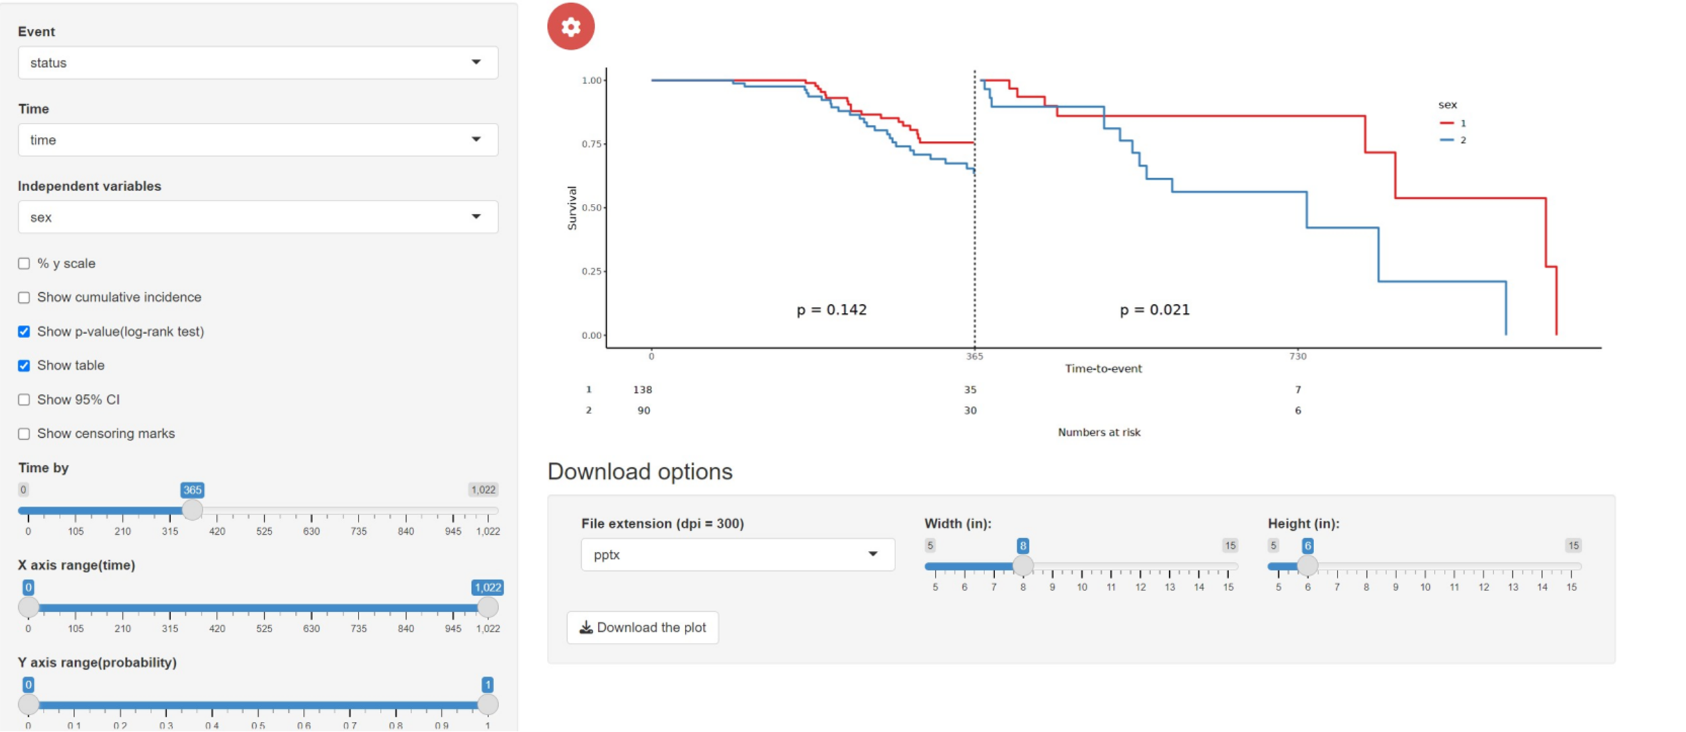Click the red gear settings button
1686x732 pixels.
click(570, 27)
